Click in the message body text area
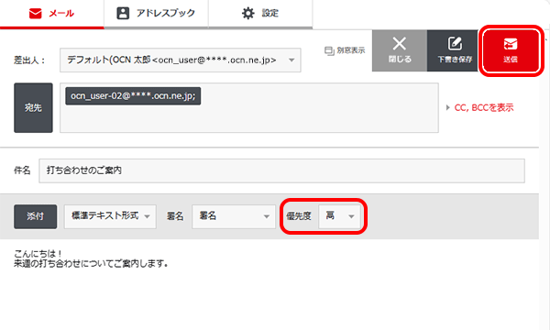Image resolution: width=550 pixels, height=330 pixels. 269,284
